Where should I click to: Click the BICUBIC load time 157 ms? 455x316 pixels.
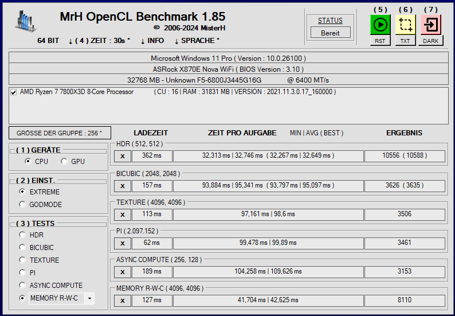pos(152,186)
